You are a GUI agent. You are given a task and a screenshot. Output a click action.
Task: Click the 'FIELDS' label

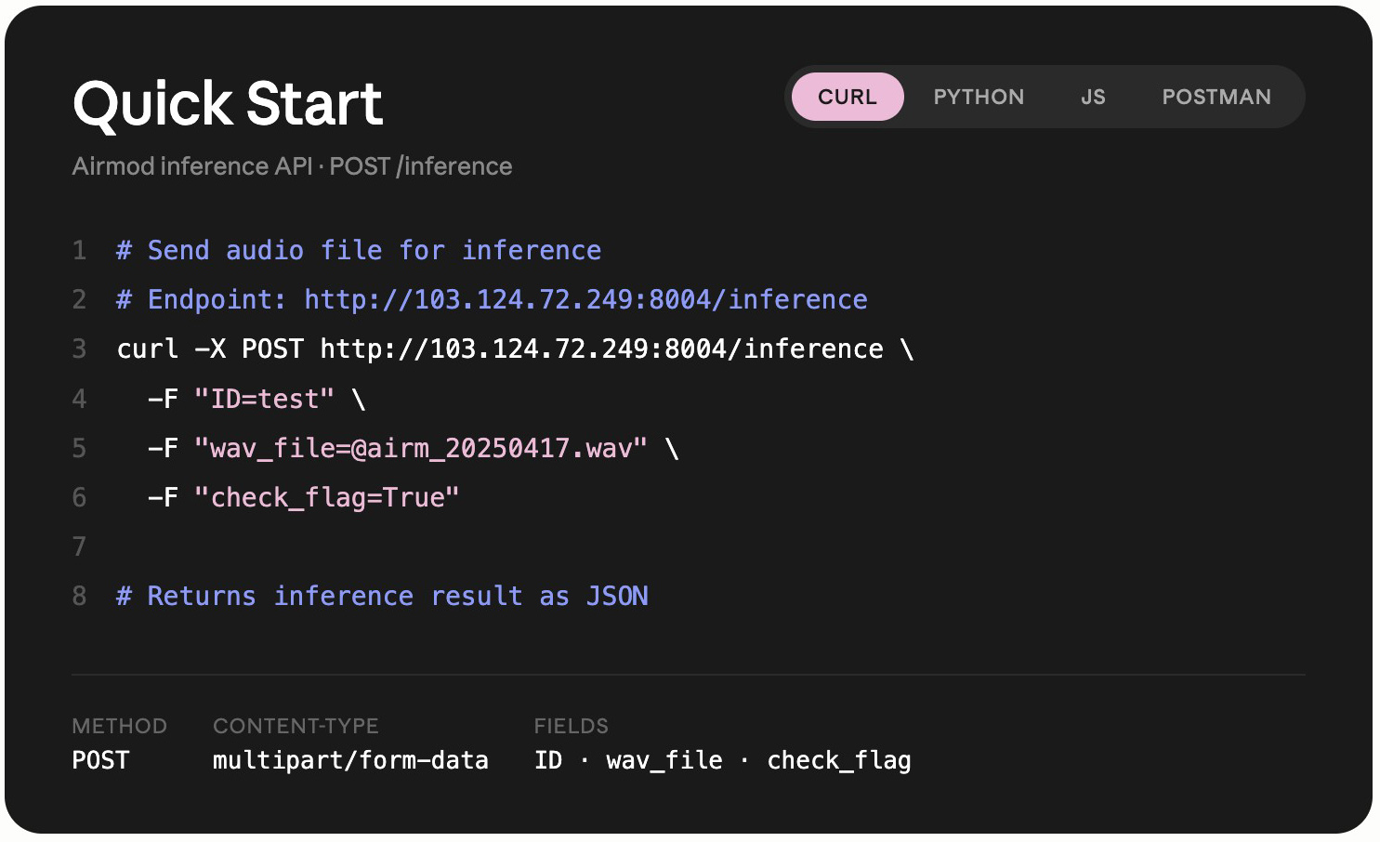pyautogui.click(x=572, y=726)
